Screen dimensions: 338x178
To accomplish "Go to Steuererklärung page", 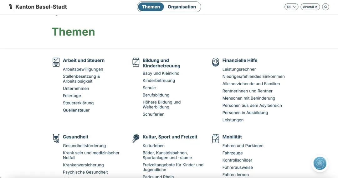I will point(78,103).
